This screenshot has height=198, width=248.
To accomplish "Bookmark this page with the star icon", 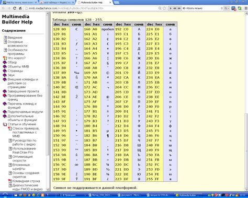I will pyautogui.click(x=164, y=8).
